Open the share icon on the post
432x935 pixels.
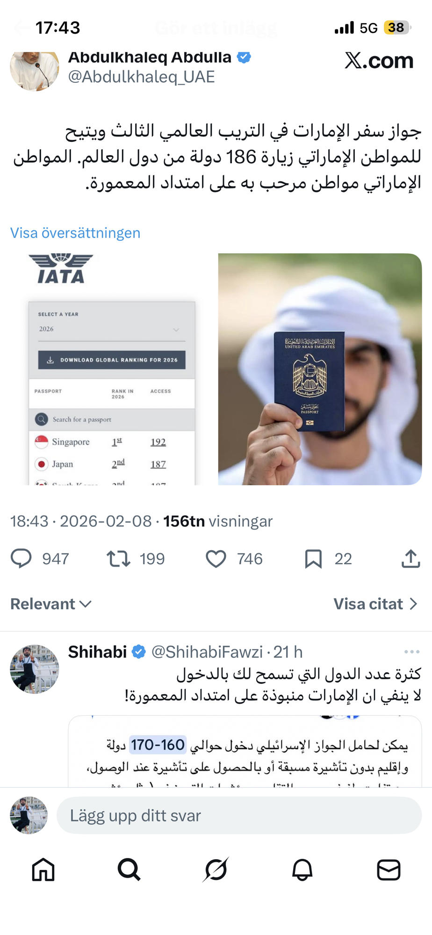411,559
